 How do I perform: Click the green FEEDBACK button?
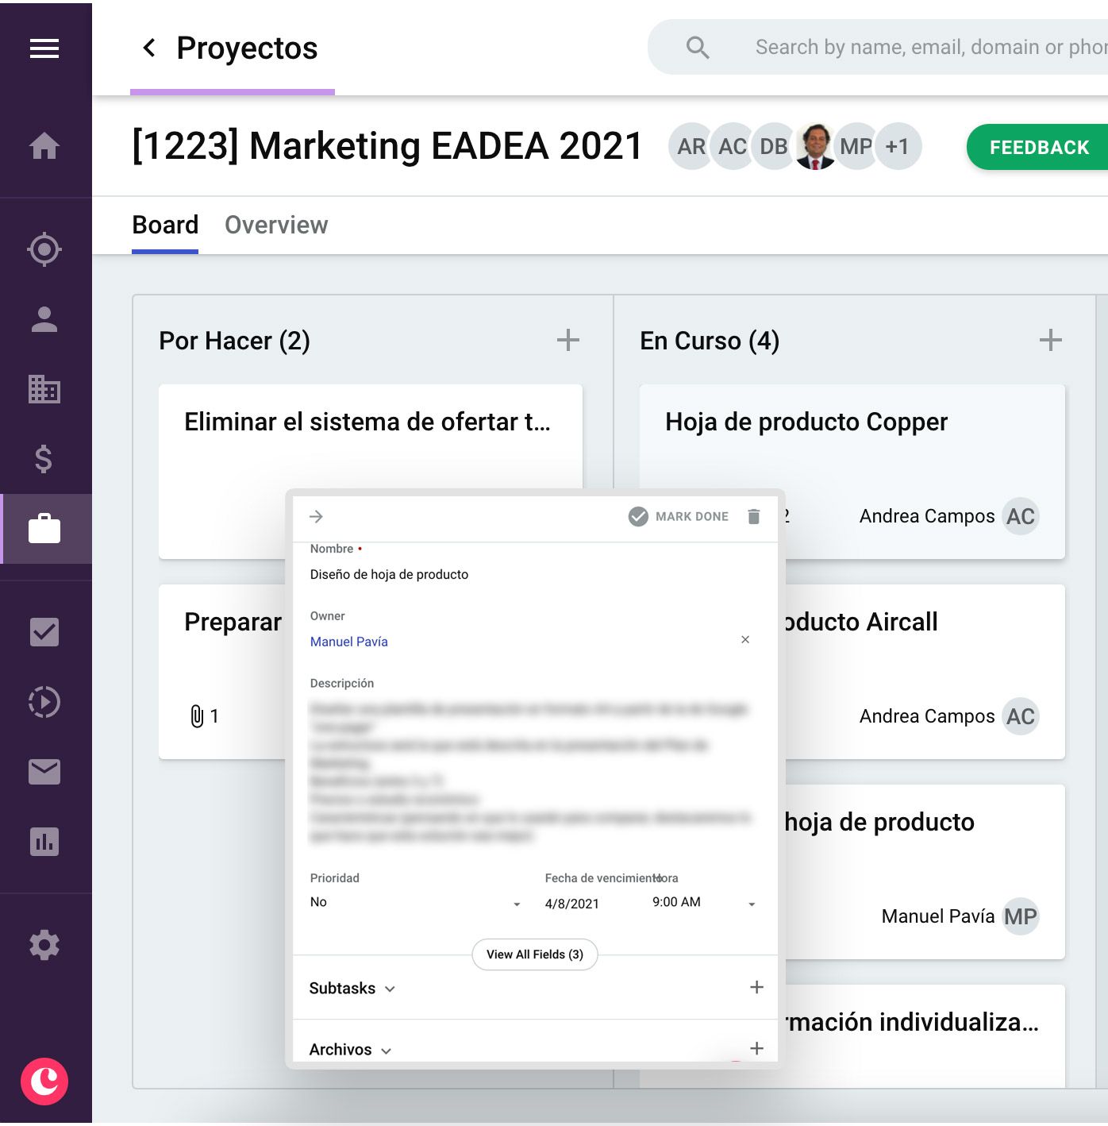[x=1038, y=148]
